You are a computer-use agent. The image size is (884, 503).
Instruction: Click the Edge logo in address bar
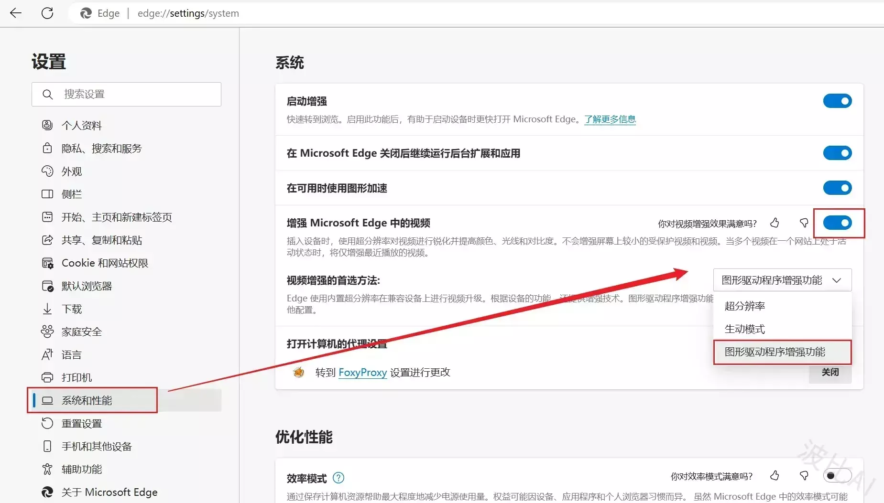click(x=86, y=13)
